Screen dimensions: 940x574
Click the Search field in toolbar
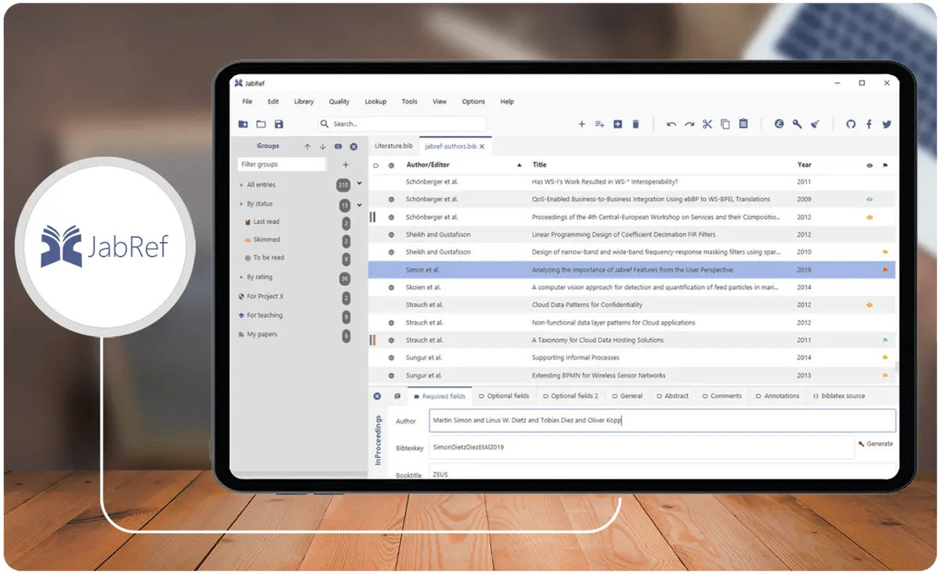coord(402,124)
